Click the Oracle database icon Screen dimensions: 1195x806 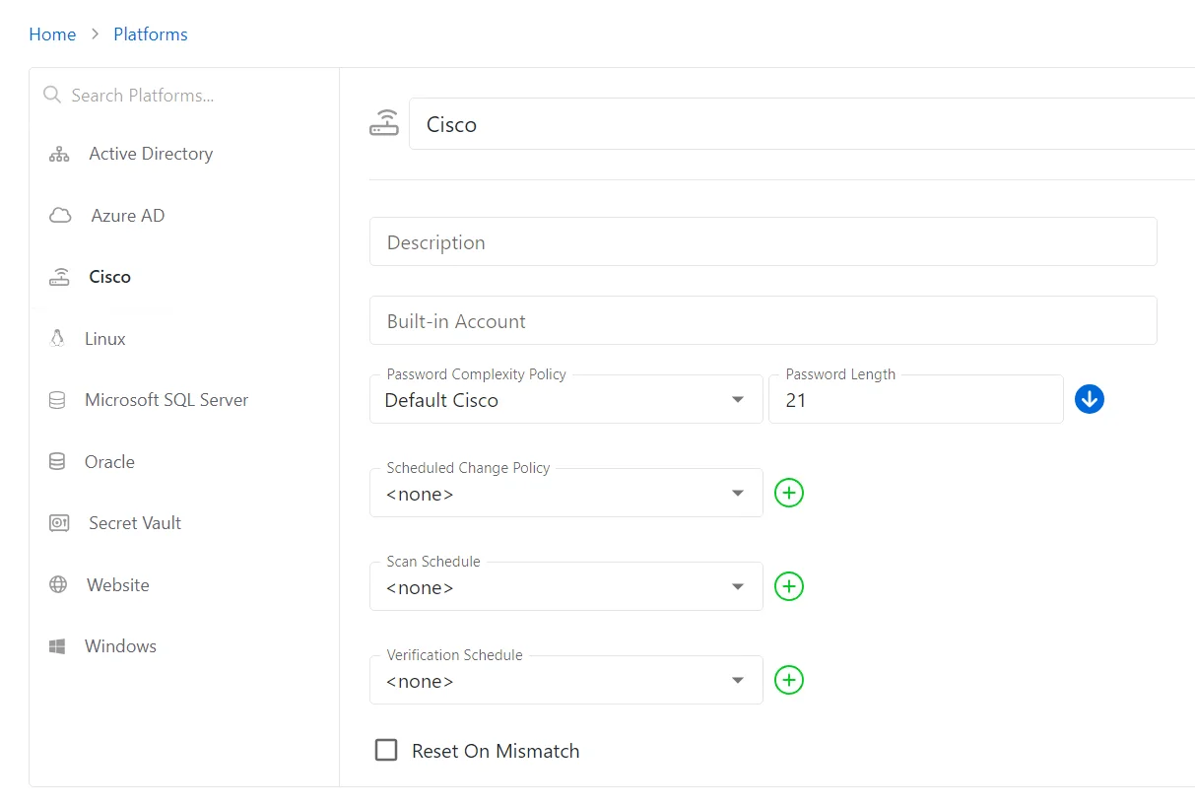tap(57, 461)
